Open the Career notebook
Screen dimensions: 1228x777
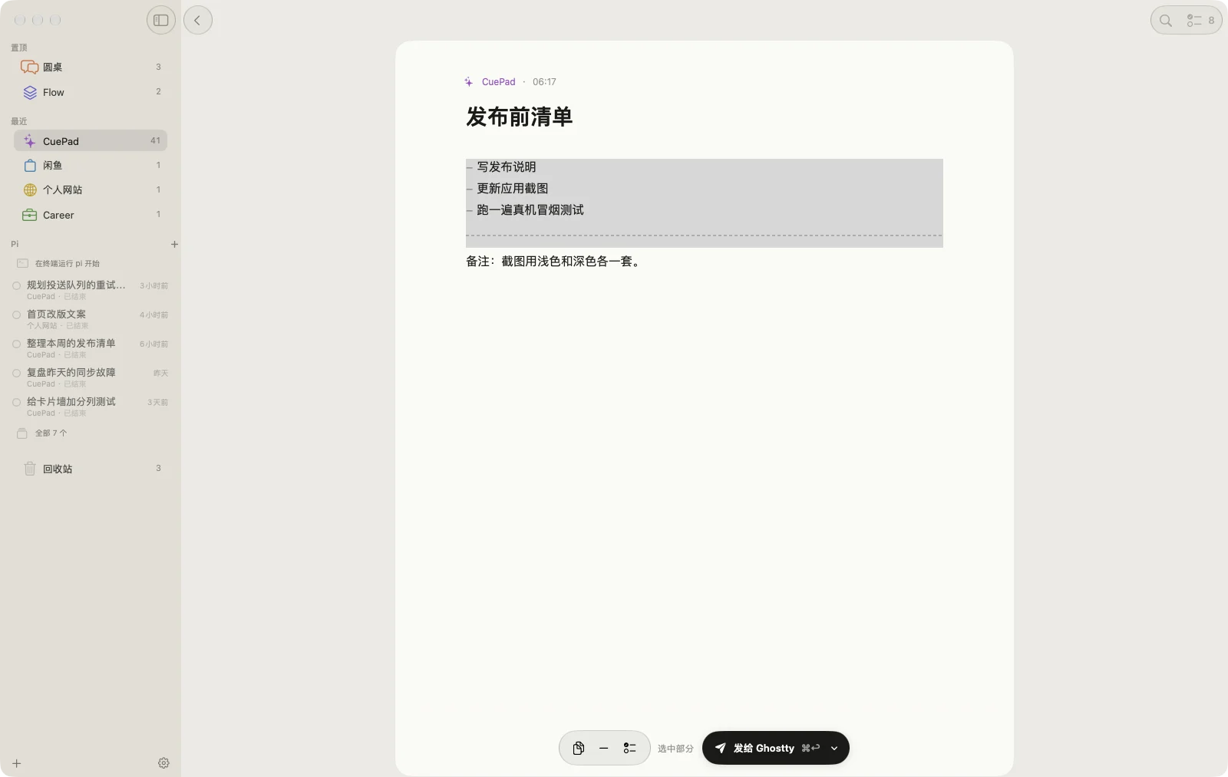[x=91, y=215]
